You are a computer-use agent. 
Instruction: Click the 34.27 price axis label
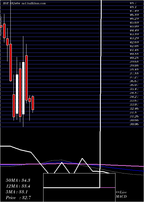coord(134,97)
